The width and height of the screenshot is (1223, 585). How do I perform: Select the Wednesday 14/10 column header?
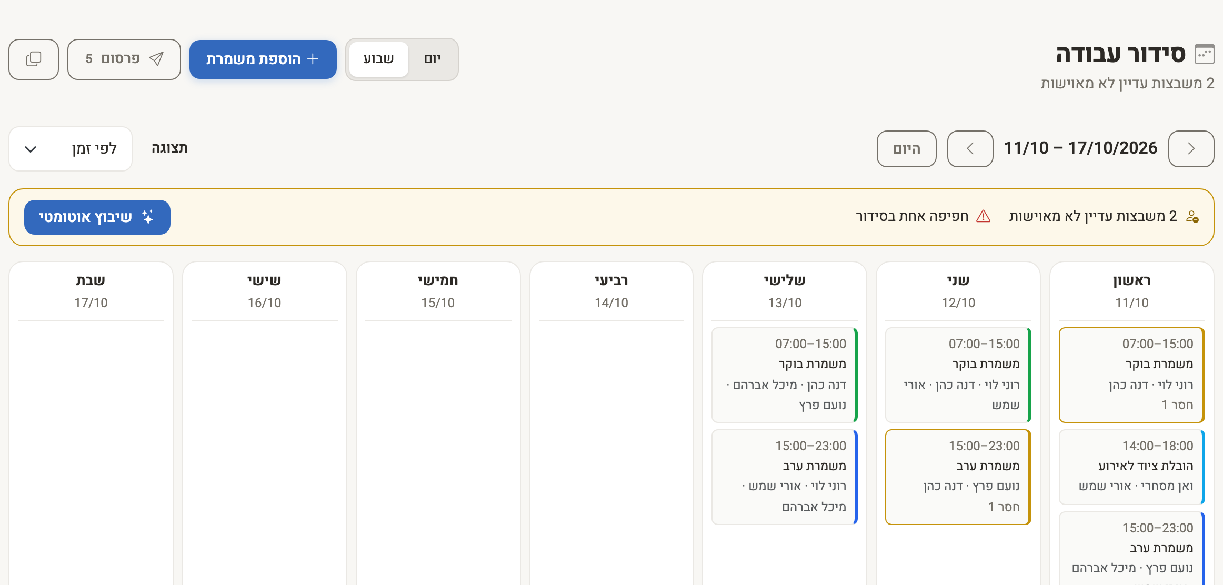611,291
